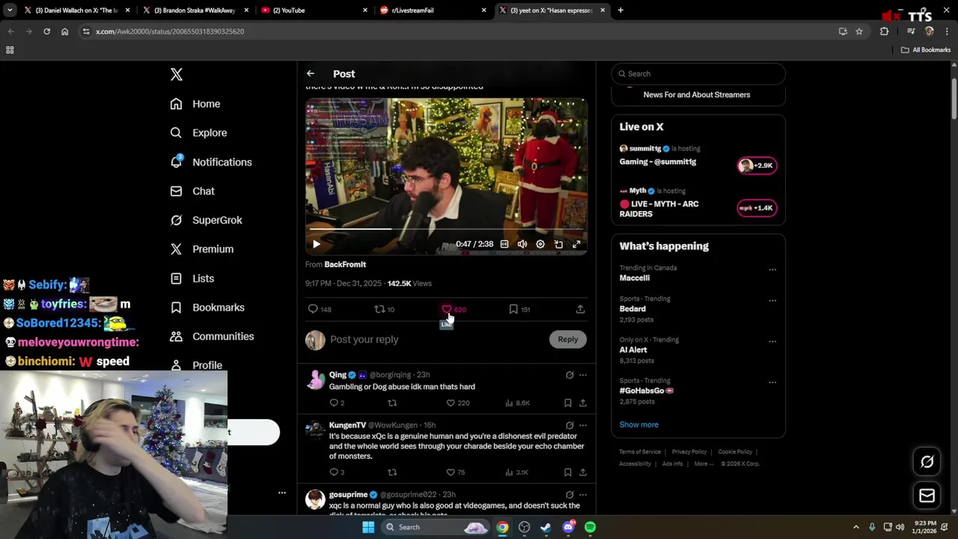Viewport: 958px width, 539px height.
Task: Click the X logo in sidebar
Action: tap(177, 74)
